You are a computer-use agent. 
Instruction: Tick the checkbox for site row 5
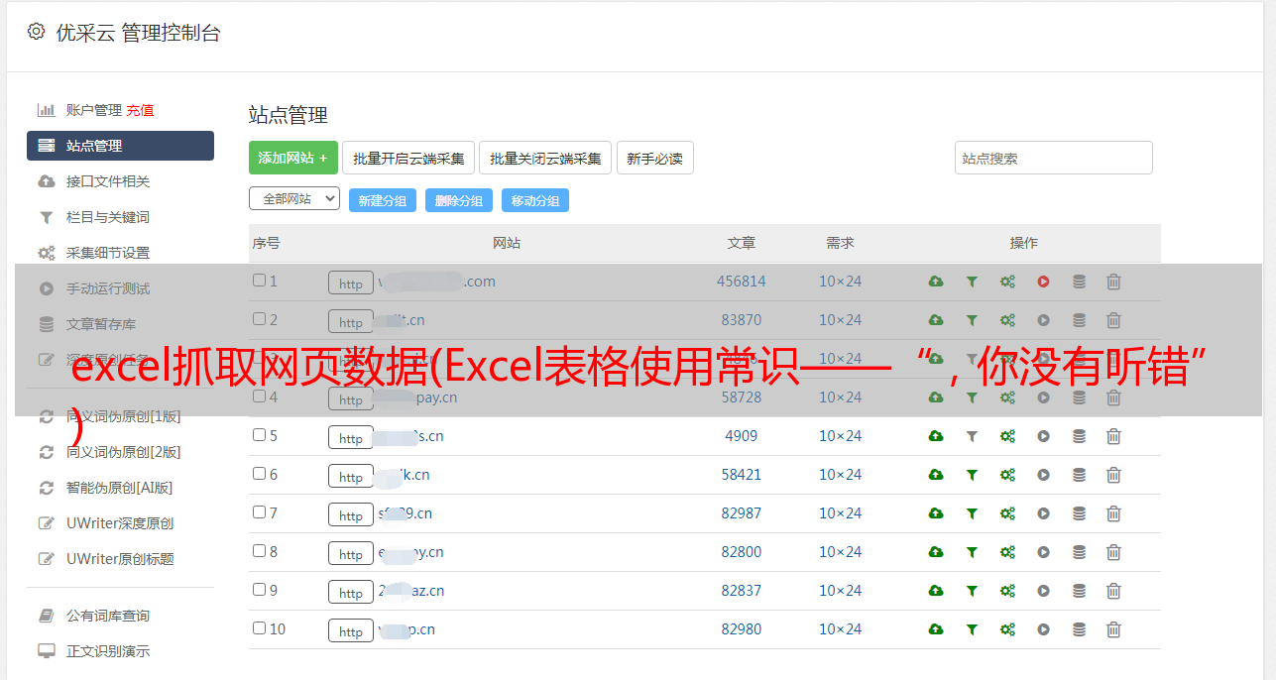259,435
